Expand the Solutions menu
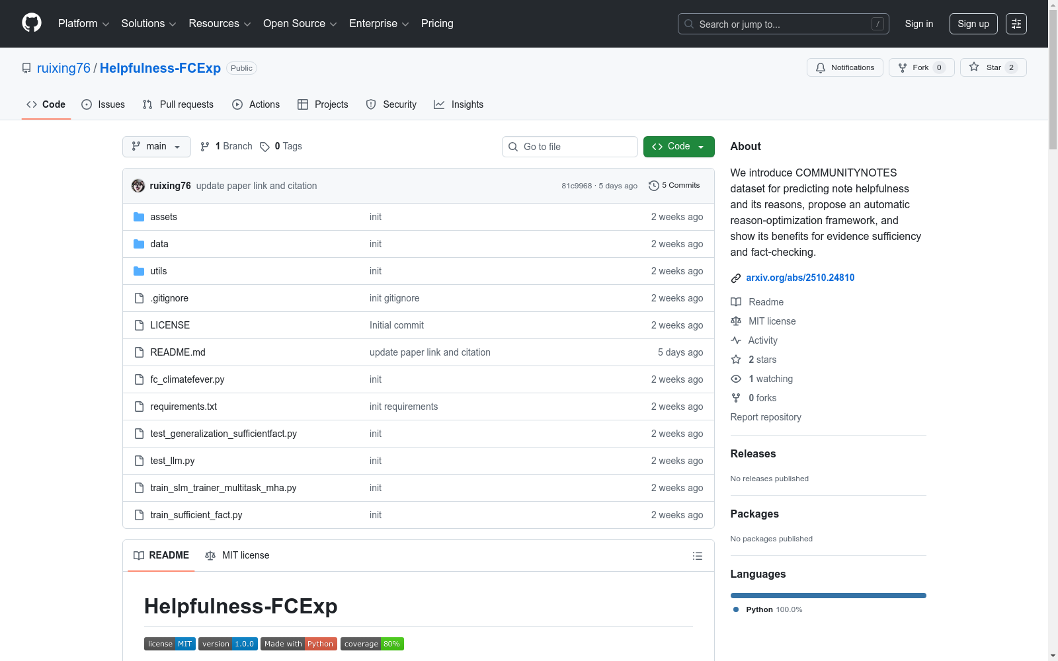Viewport: 1058px width, 661px height. [149, 24]
